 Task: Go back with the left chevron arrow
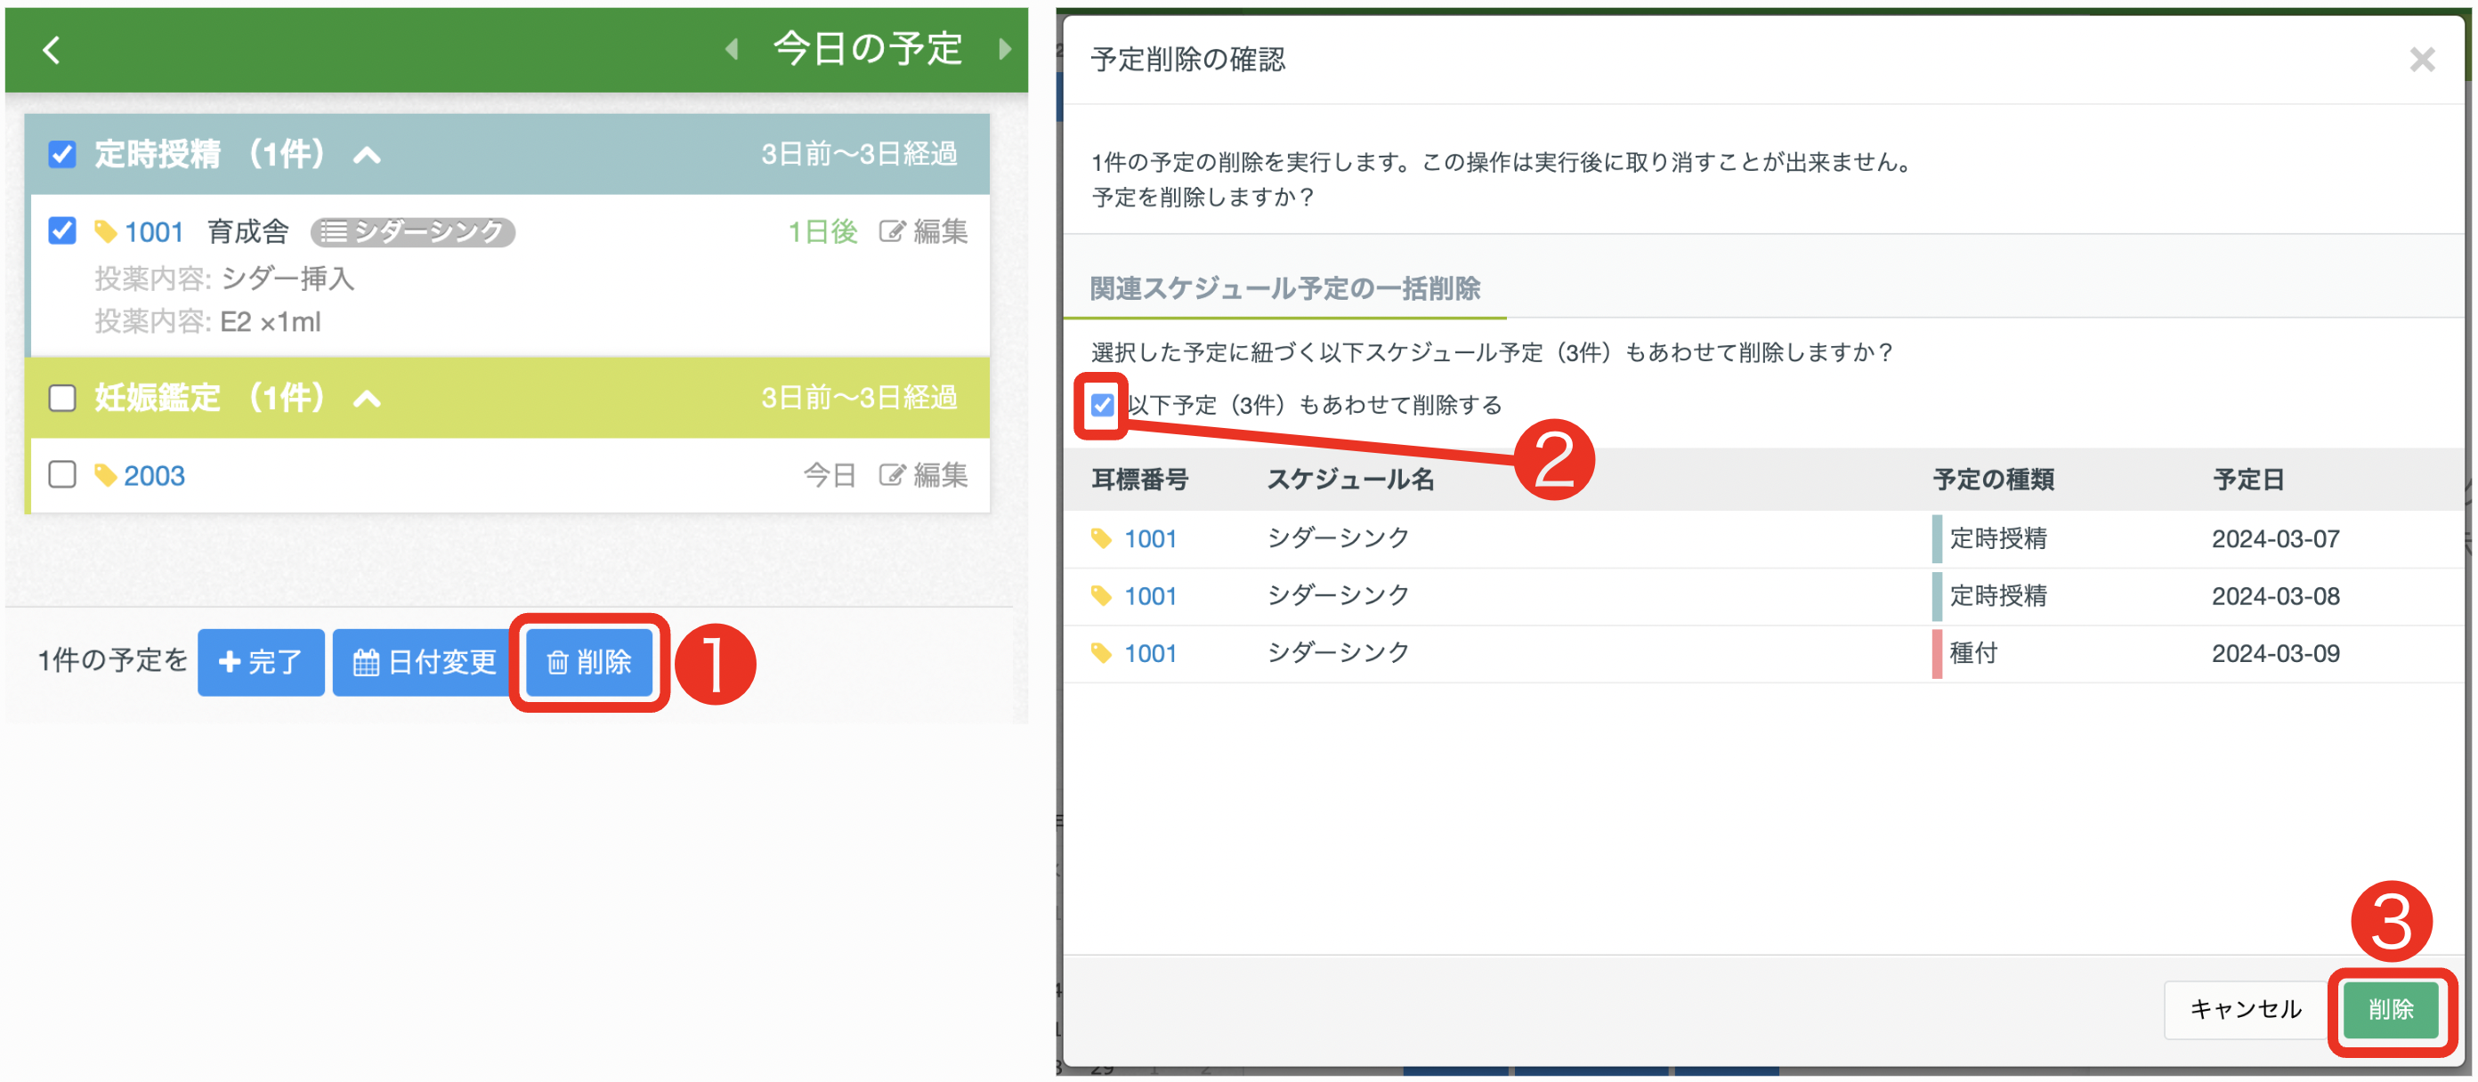tap(52, 50)
